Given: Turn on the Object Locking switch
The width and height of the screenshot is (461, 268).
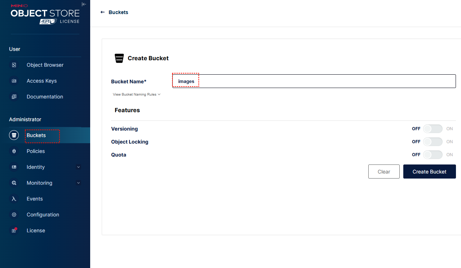Looking at the screenshot, I should click(433, 142).
